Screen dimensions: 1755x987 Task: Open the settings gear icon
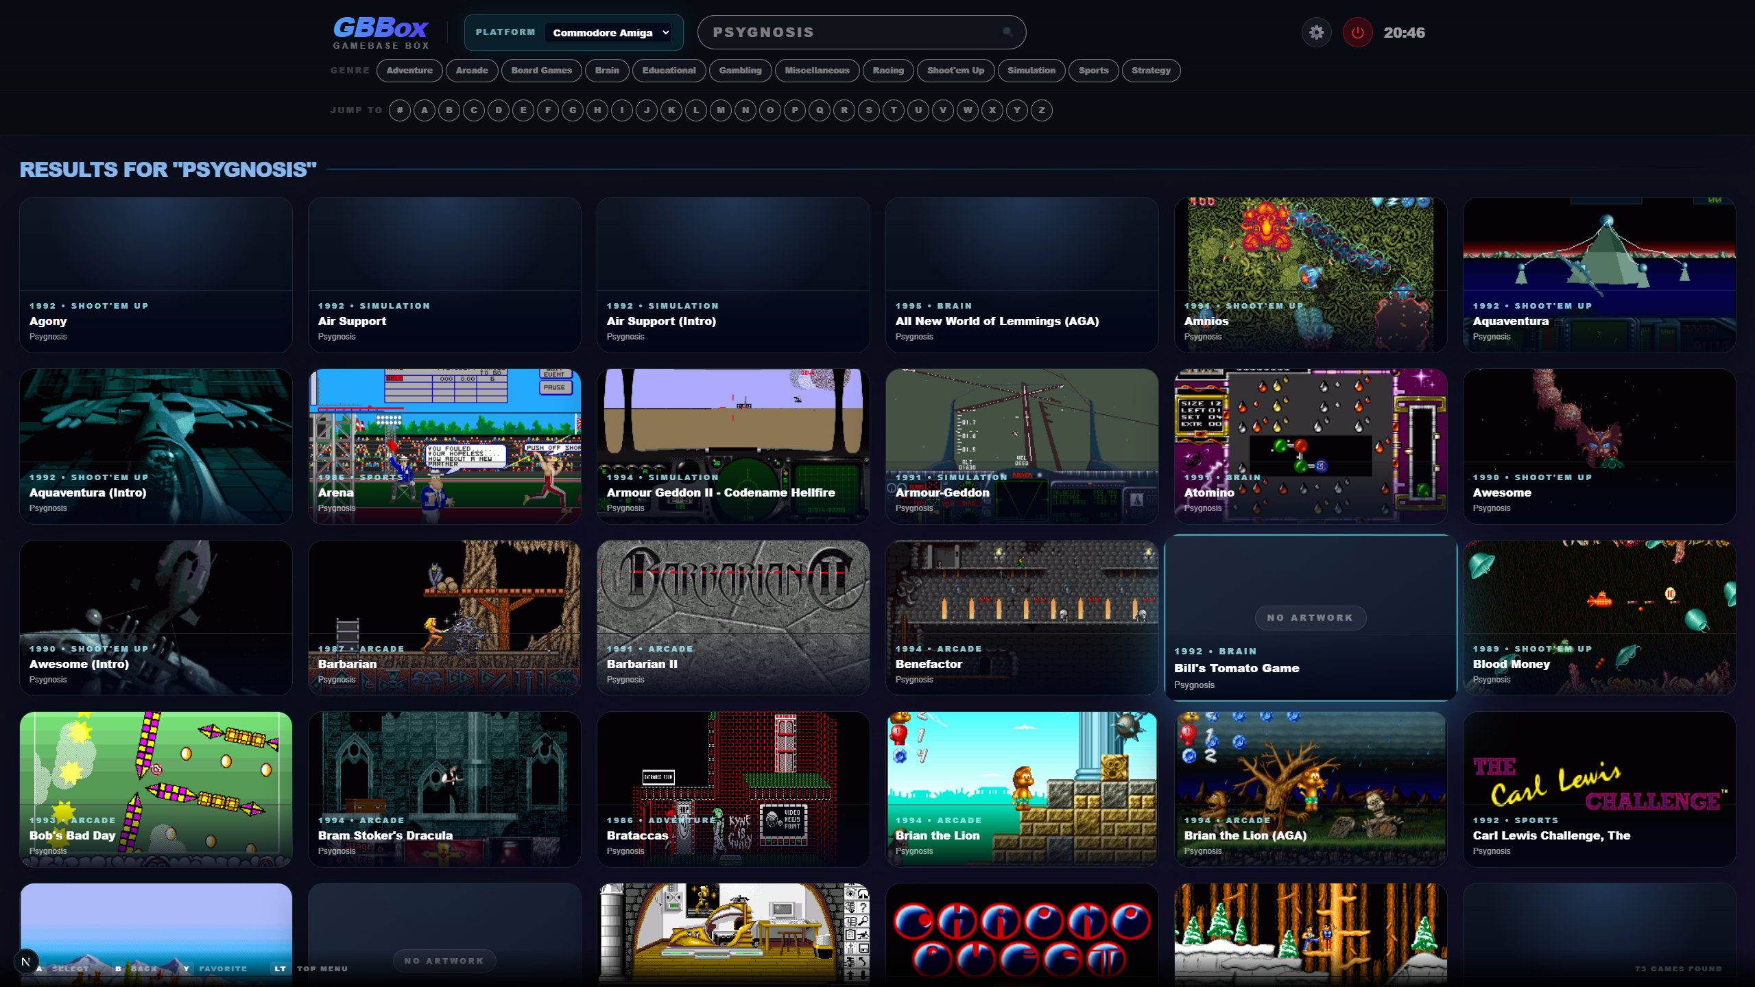[x=1316, y=32]
